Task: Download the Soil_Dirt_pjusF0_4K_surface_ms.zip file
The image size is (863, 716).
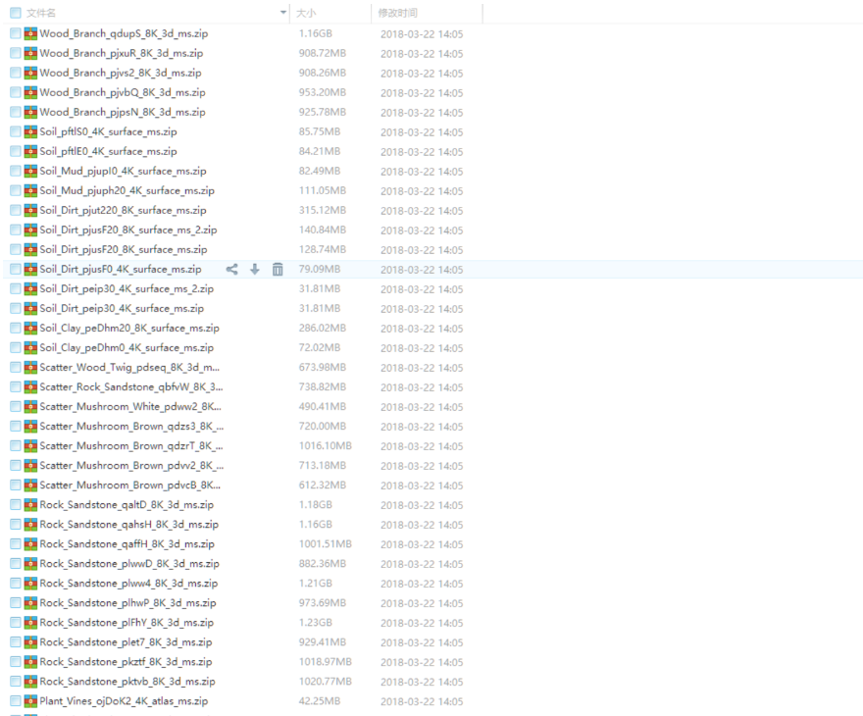Action: click(255, 269)
